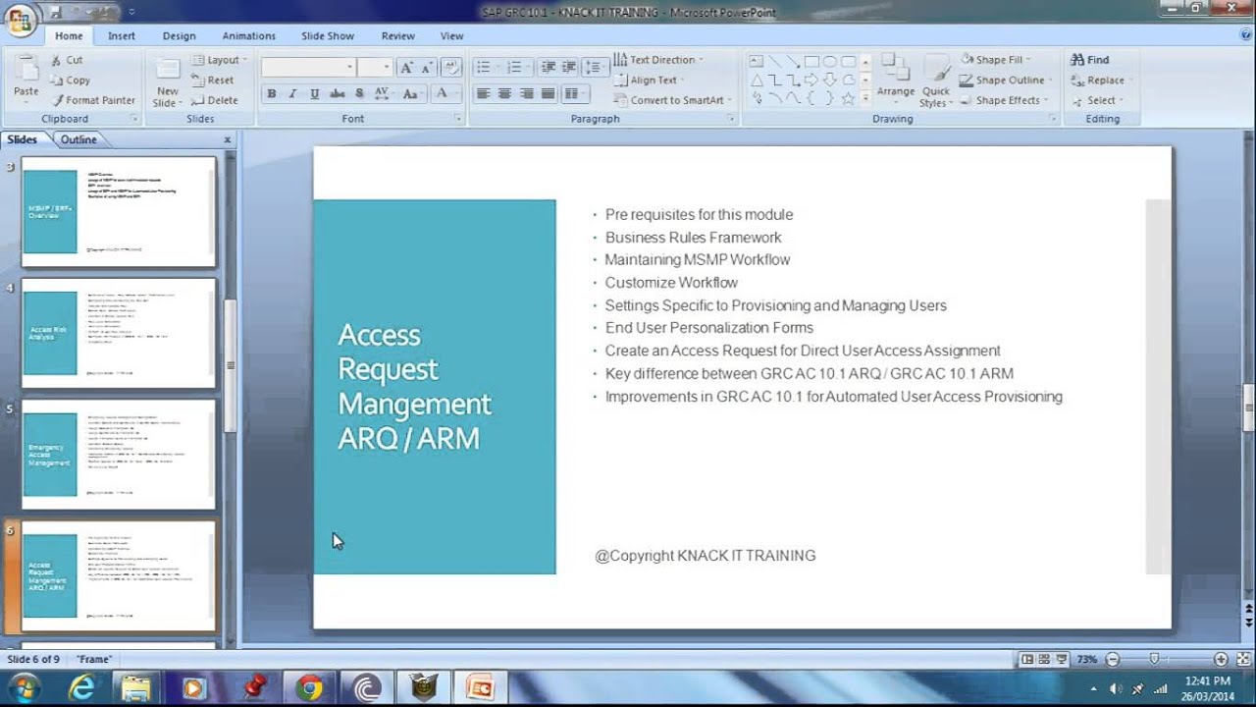Open Quick Styles gallery

(x=935, y=81)
